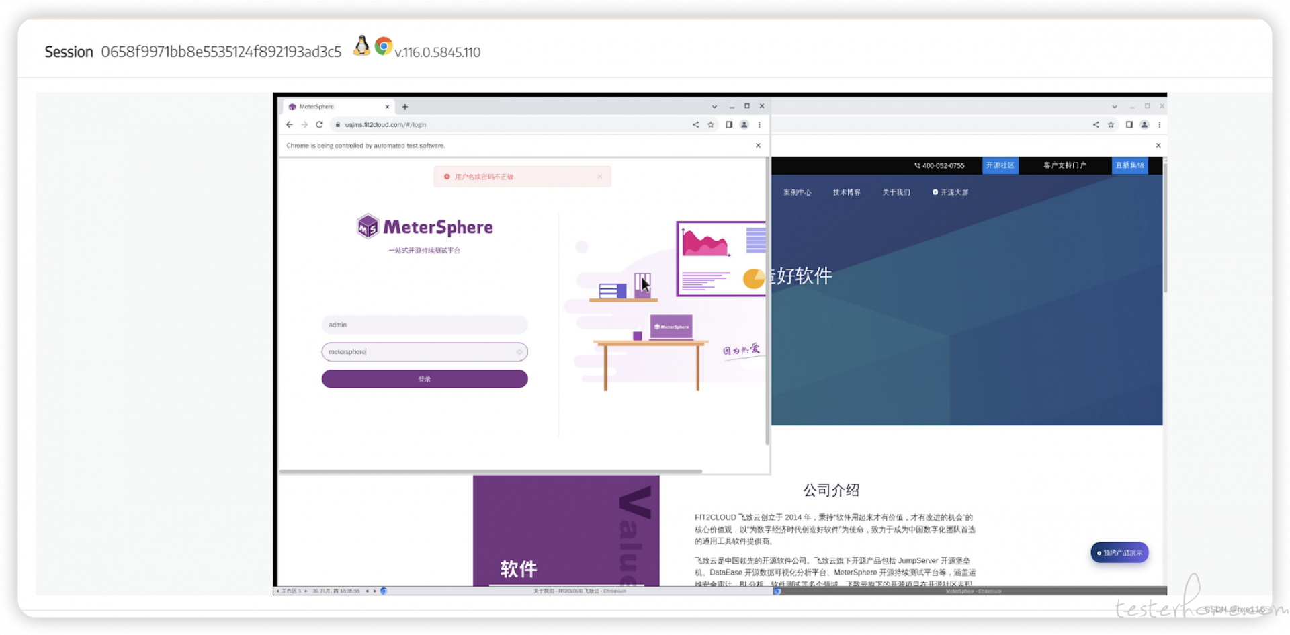Focus the admin username field
1290x635 pixels.
(x=425, y=325)
